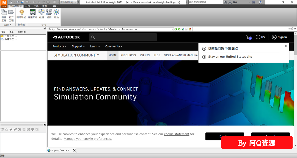Screen dimensions: 297x158
Task: Click the browser home icon
Action: [190, 29]
